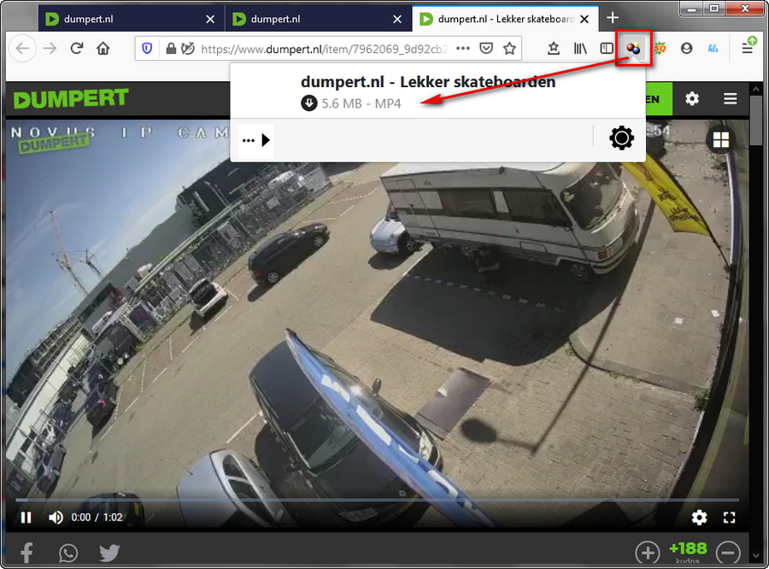Open the browser home page
769x569 pixels.
coord(103,48)
